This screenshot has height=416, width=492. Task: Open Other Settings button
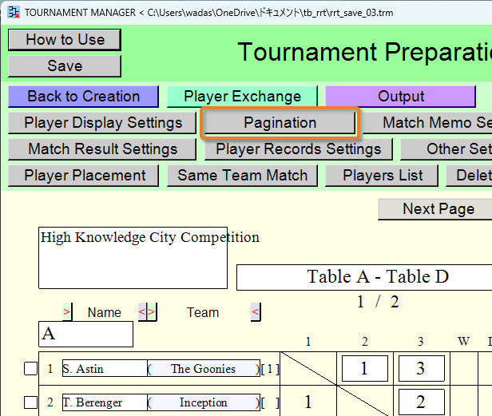[x=446, y=149]
